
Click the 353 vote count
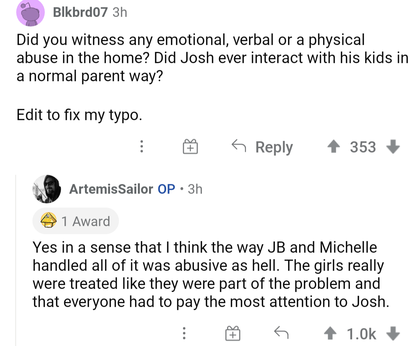point(363,147)
